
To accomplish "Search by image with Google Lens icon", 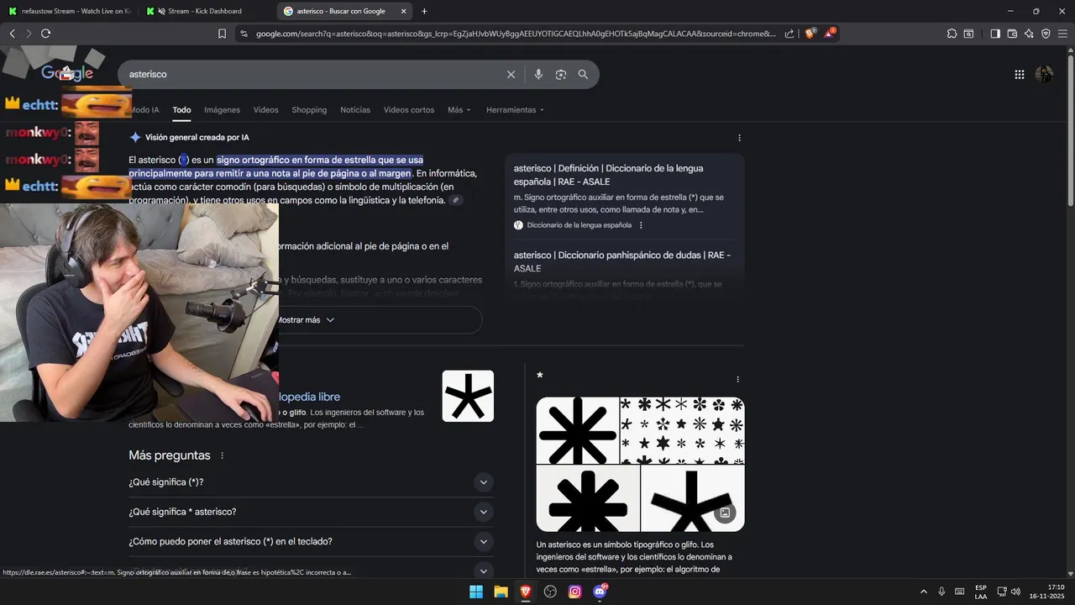I will tap(561, 75).
